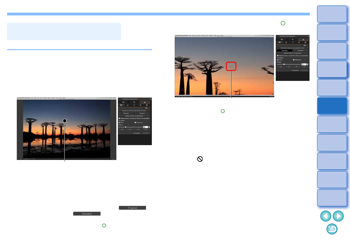This screenshot has height=247, width=350.
Task: Click radius stepper arrows in sunset close-up palette
Action: click(308, 65)
